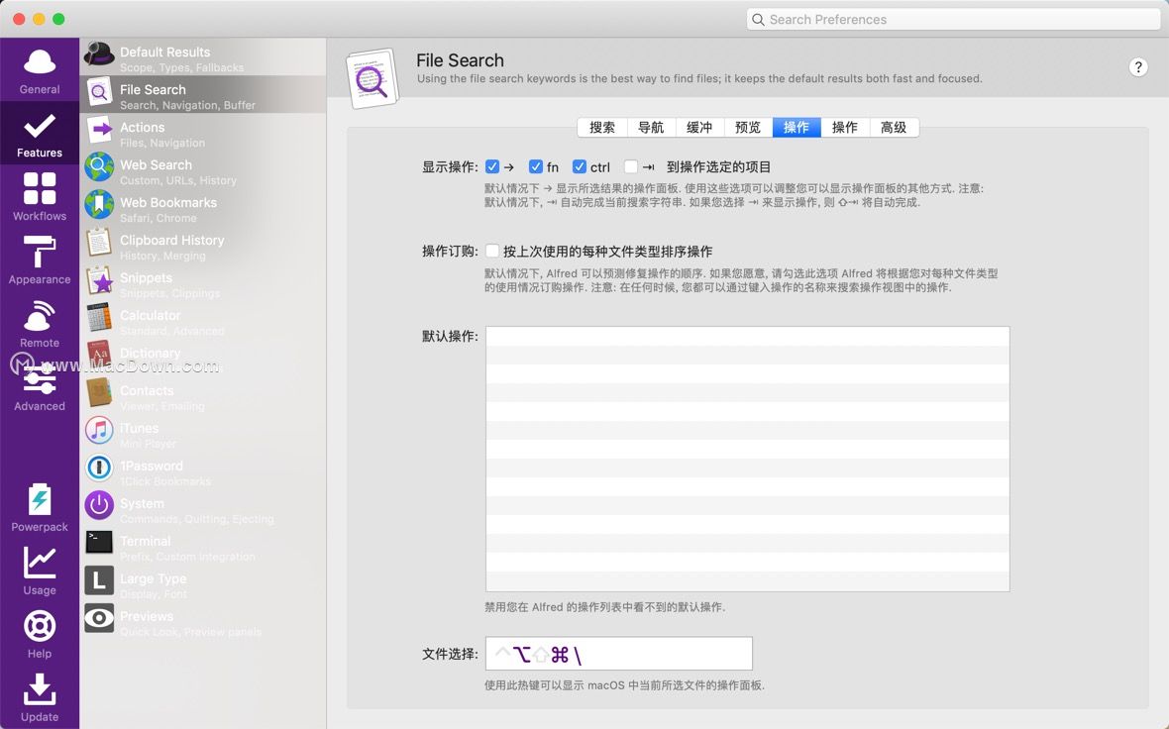Open the Powerpack battery section
This screenshot has width=1169, height=729.
coord(40,508)
